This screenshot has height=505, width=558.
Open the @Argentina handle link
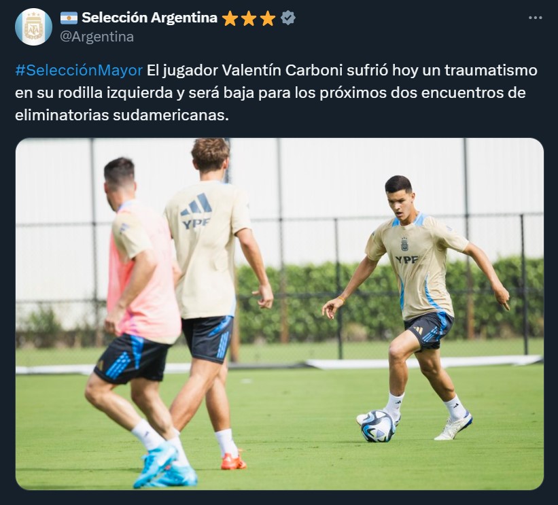[x=97, y=37]
